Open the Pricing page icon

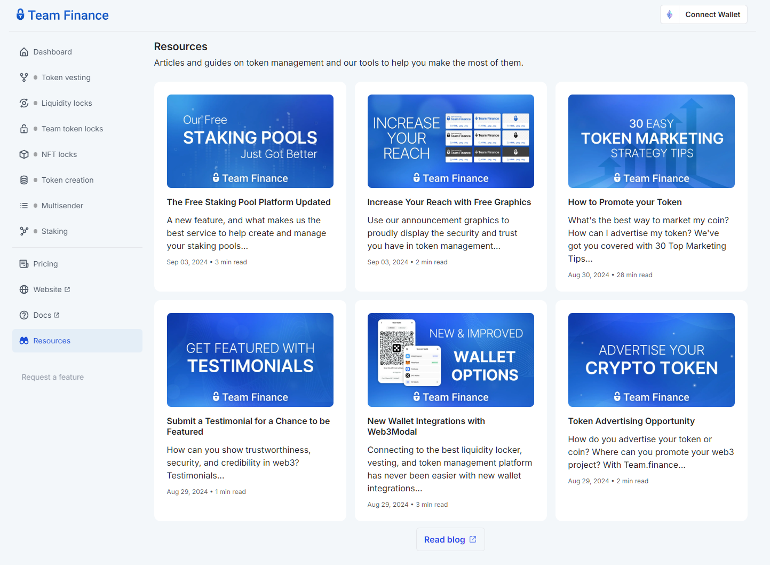tap(24, 264)
